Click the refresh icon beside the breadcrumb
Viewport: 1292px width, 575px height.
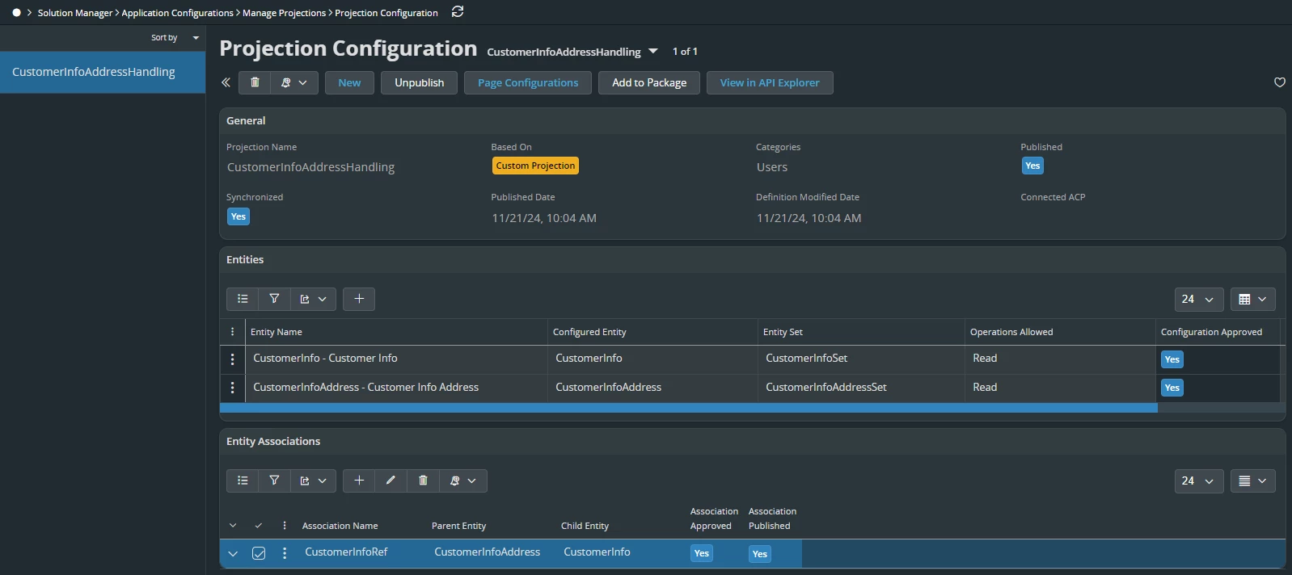coord(458,12)
